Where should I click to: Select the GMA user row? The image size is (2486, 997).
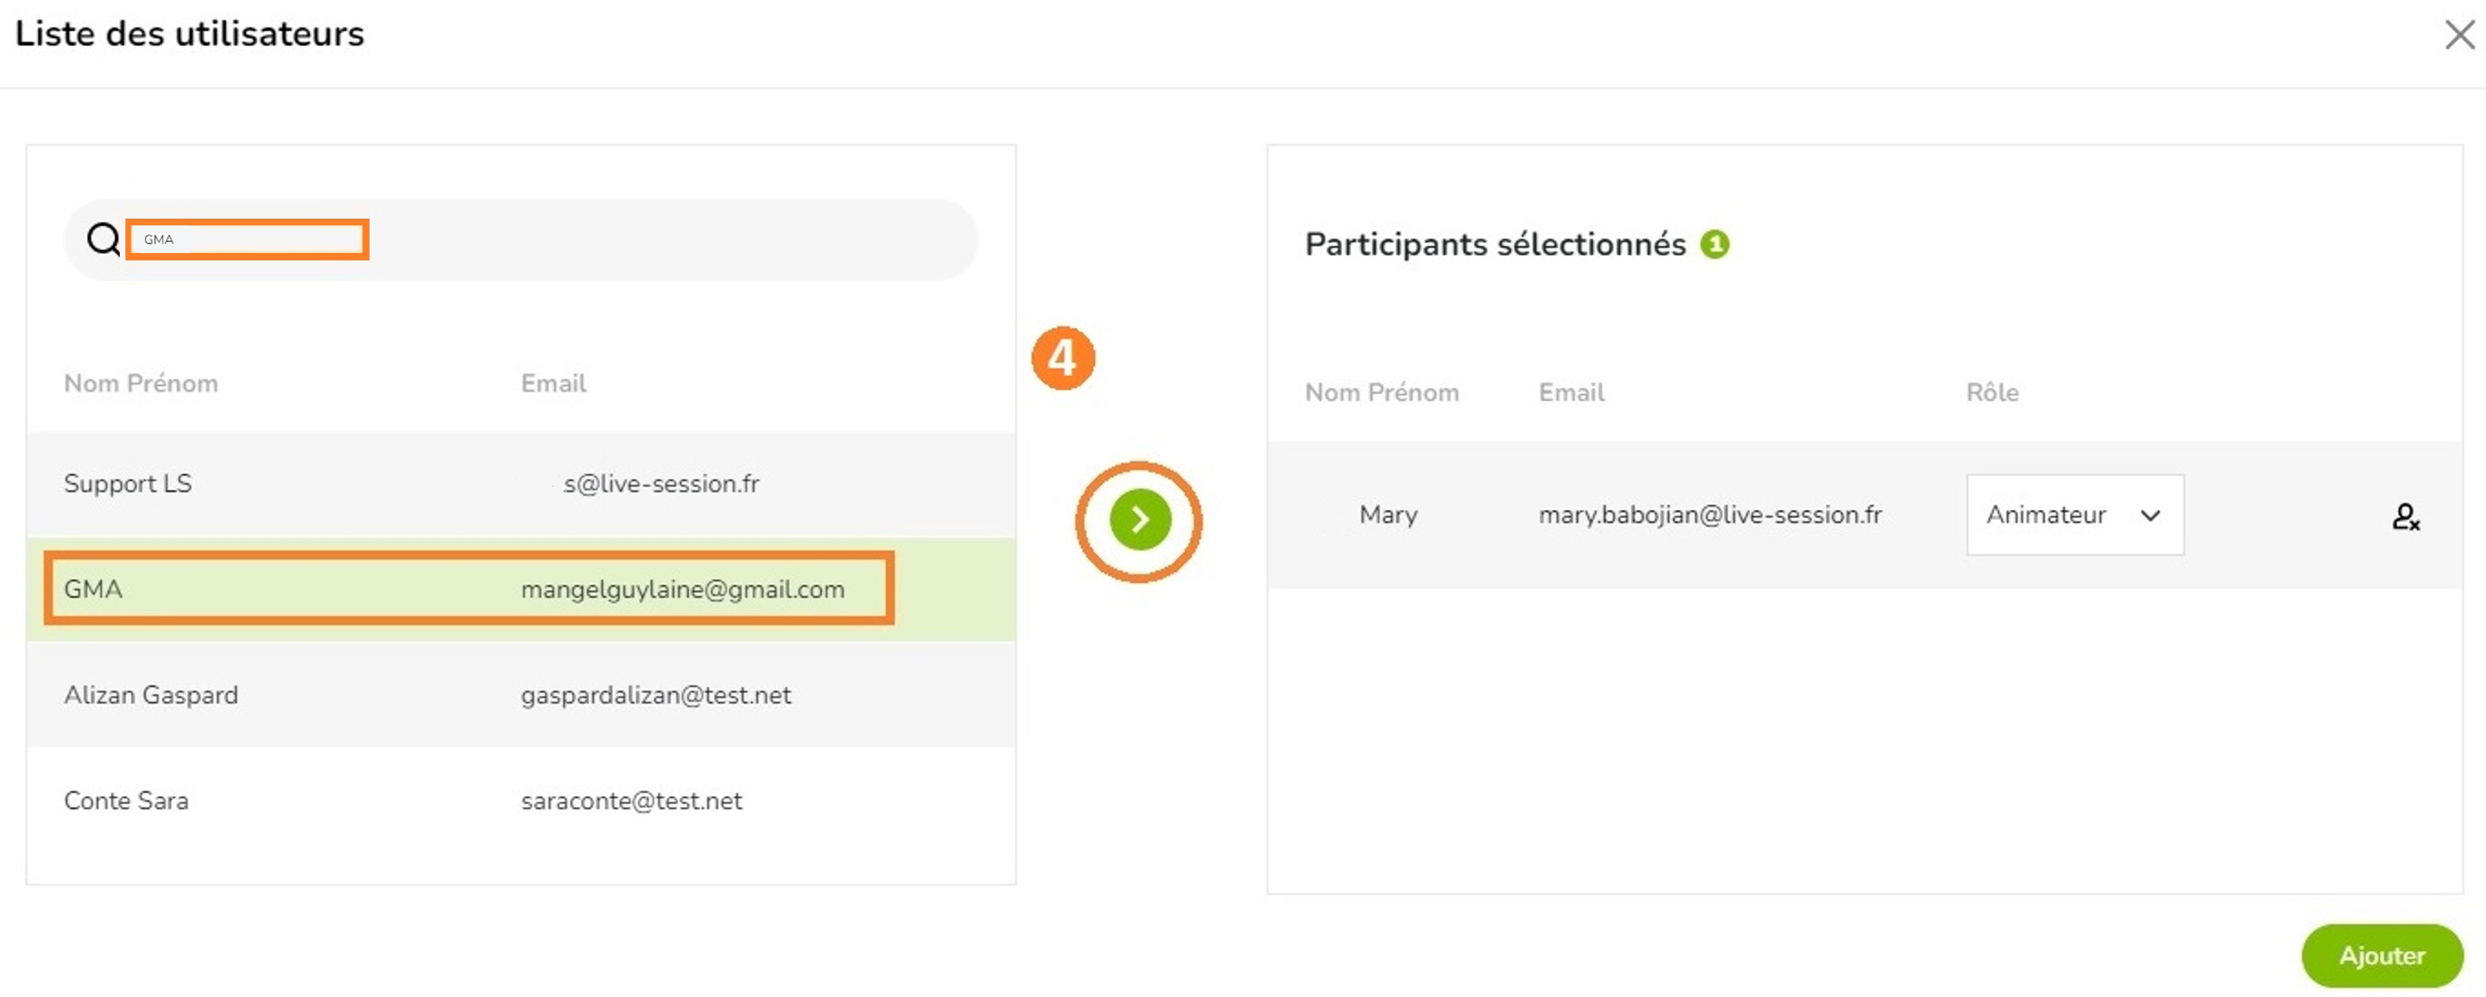point(521,589)
